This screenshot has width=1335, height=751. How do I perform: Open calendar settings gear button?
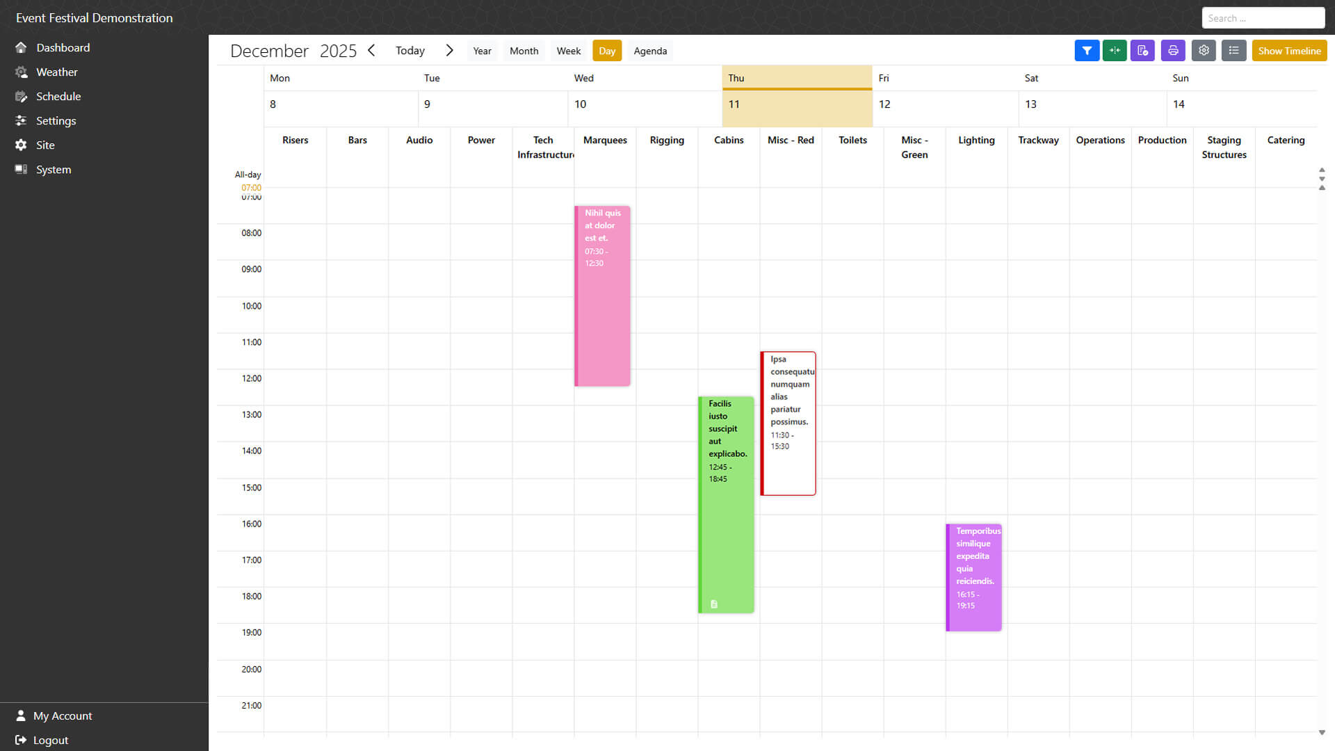pyautogui.click(x=1204, y=51)
